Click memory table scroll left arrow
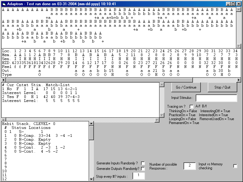The width and height of the screenshot is (243, 182). coord(4,80)
